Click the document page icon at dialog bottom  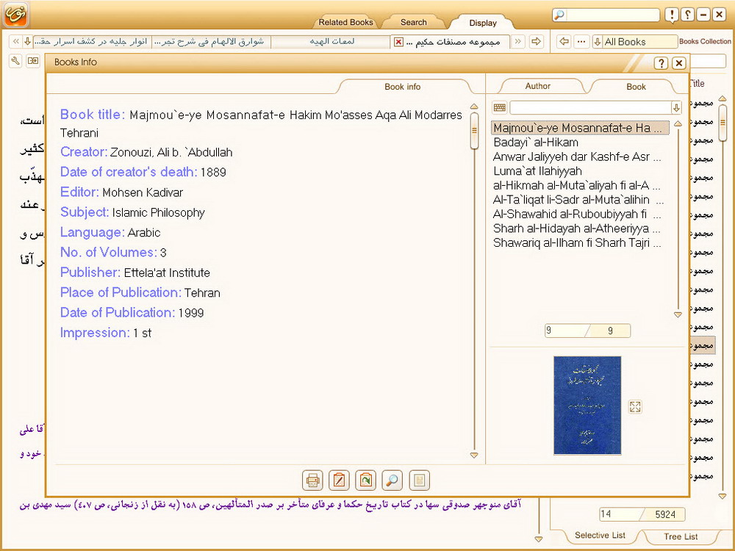(x=419, y=480)
